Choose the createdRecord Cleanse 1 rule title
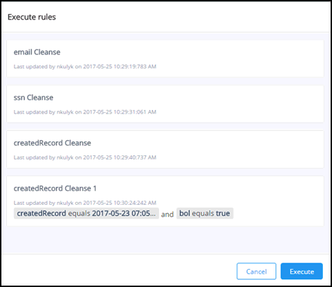This screenshot has width=332, height=287. click(x=55, y=188)
